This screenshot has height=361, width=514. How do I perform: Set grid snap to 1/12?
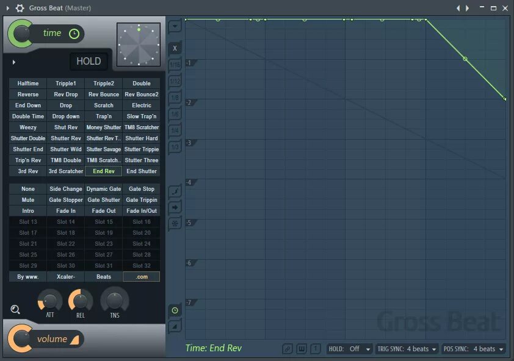tap(175, 81)
